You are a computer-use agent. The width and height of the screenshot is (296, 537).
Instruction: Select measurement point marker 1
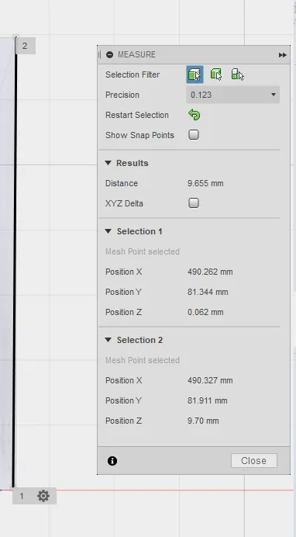tap(22, 496)
